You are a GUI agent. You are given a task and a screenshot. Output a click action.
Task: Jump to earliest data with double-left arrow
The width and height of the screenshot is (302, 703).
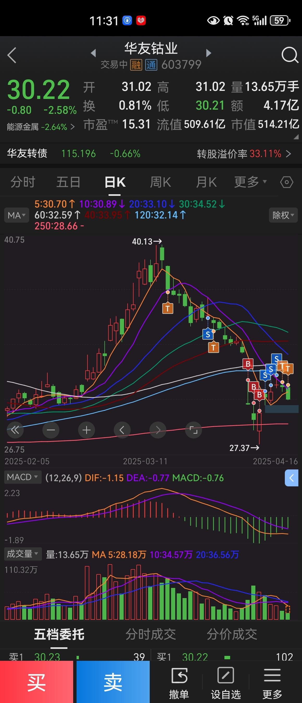tap(15, 430)
